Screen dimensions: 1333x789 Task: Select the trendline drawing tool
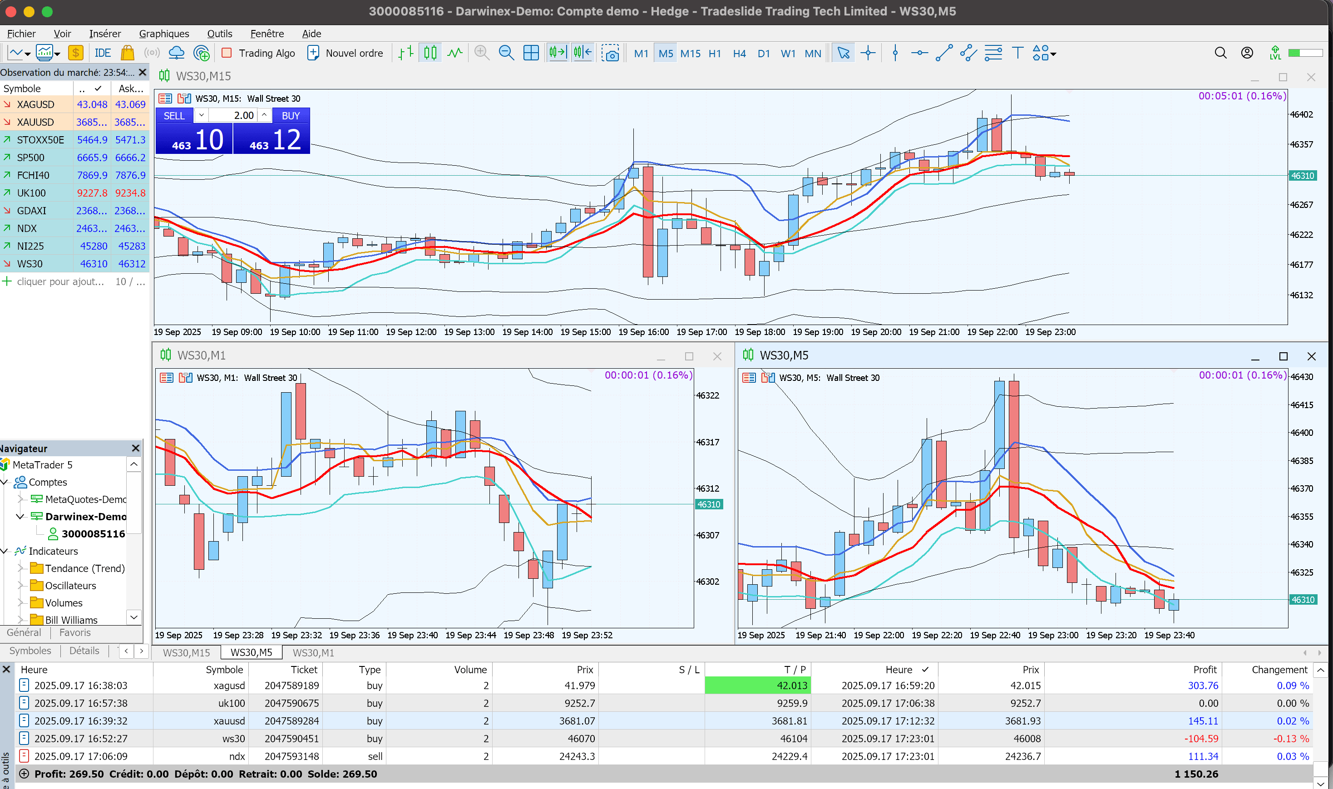(944, 53)
